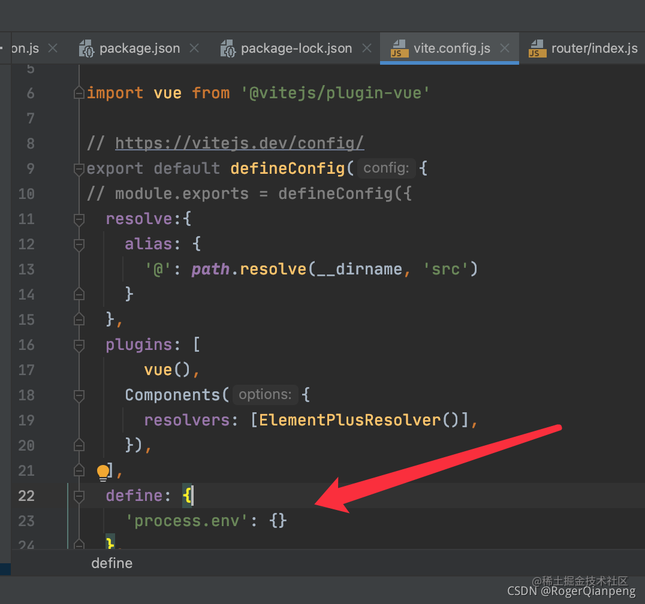Collapse the defineConfig block at line 9
Viewport: 645px width, 604px height.
pyautogui.click(x=79, y=169)
